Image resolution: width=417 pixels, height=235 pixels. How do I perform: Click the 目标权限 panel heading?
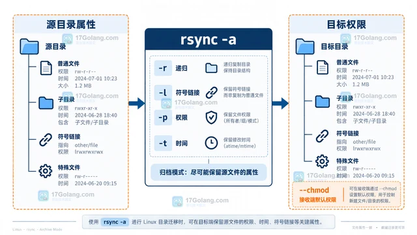[346, 25]
